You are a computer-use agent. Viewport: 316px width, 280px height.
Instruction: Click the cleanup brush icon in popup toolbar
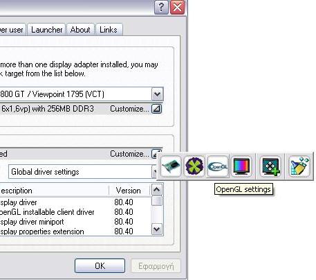click(x=299, y=166)
